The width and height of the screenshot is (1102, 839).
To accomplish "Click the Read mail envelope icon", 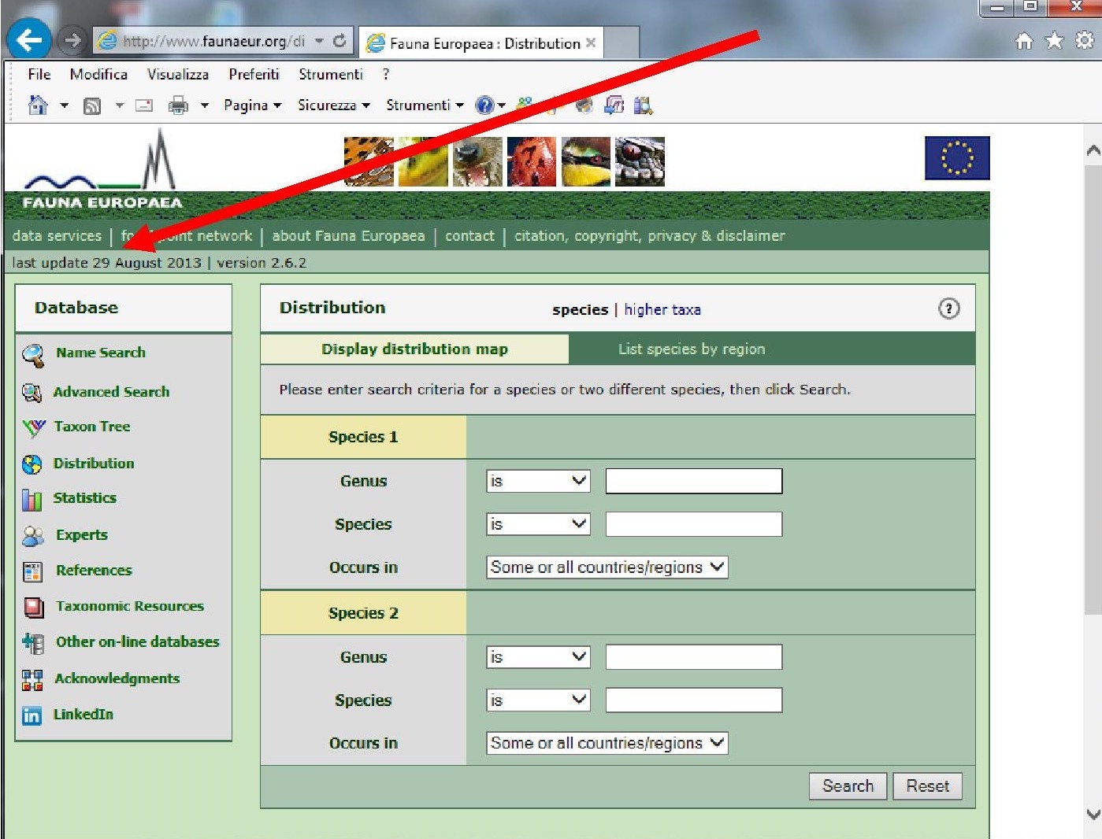I will click(144, 105).
